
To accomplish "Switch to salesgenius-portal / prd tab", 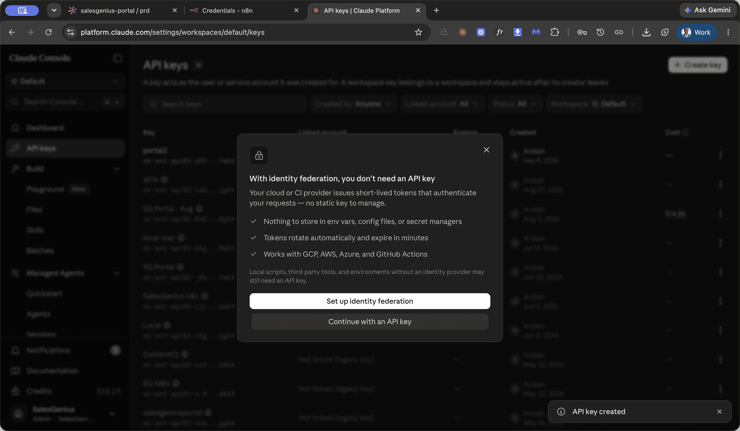I will click(x=115, y=10).
